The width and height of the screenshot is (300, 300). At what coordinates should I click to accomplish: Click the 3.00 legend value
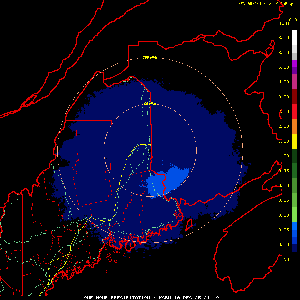(x=284, y=97)
